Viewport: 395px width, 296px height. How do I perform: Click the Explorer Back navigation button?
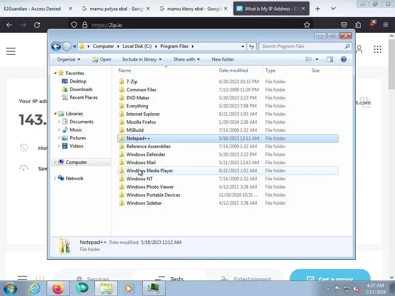point(56,46)
